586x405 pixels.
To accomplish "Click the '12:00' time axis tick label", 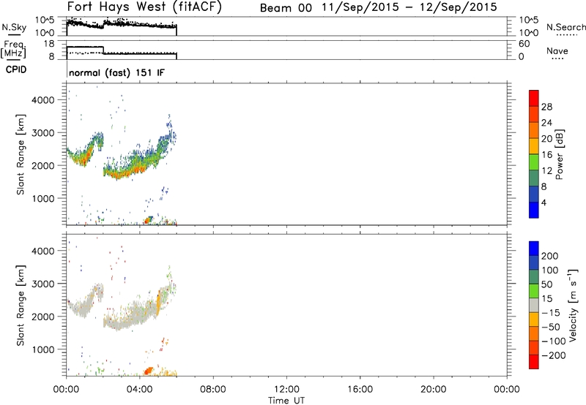I will click(x=286, y=390).
